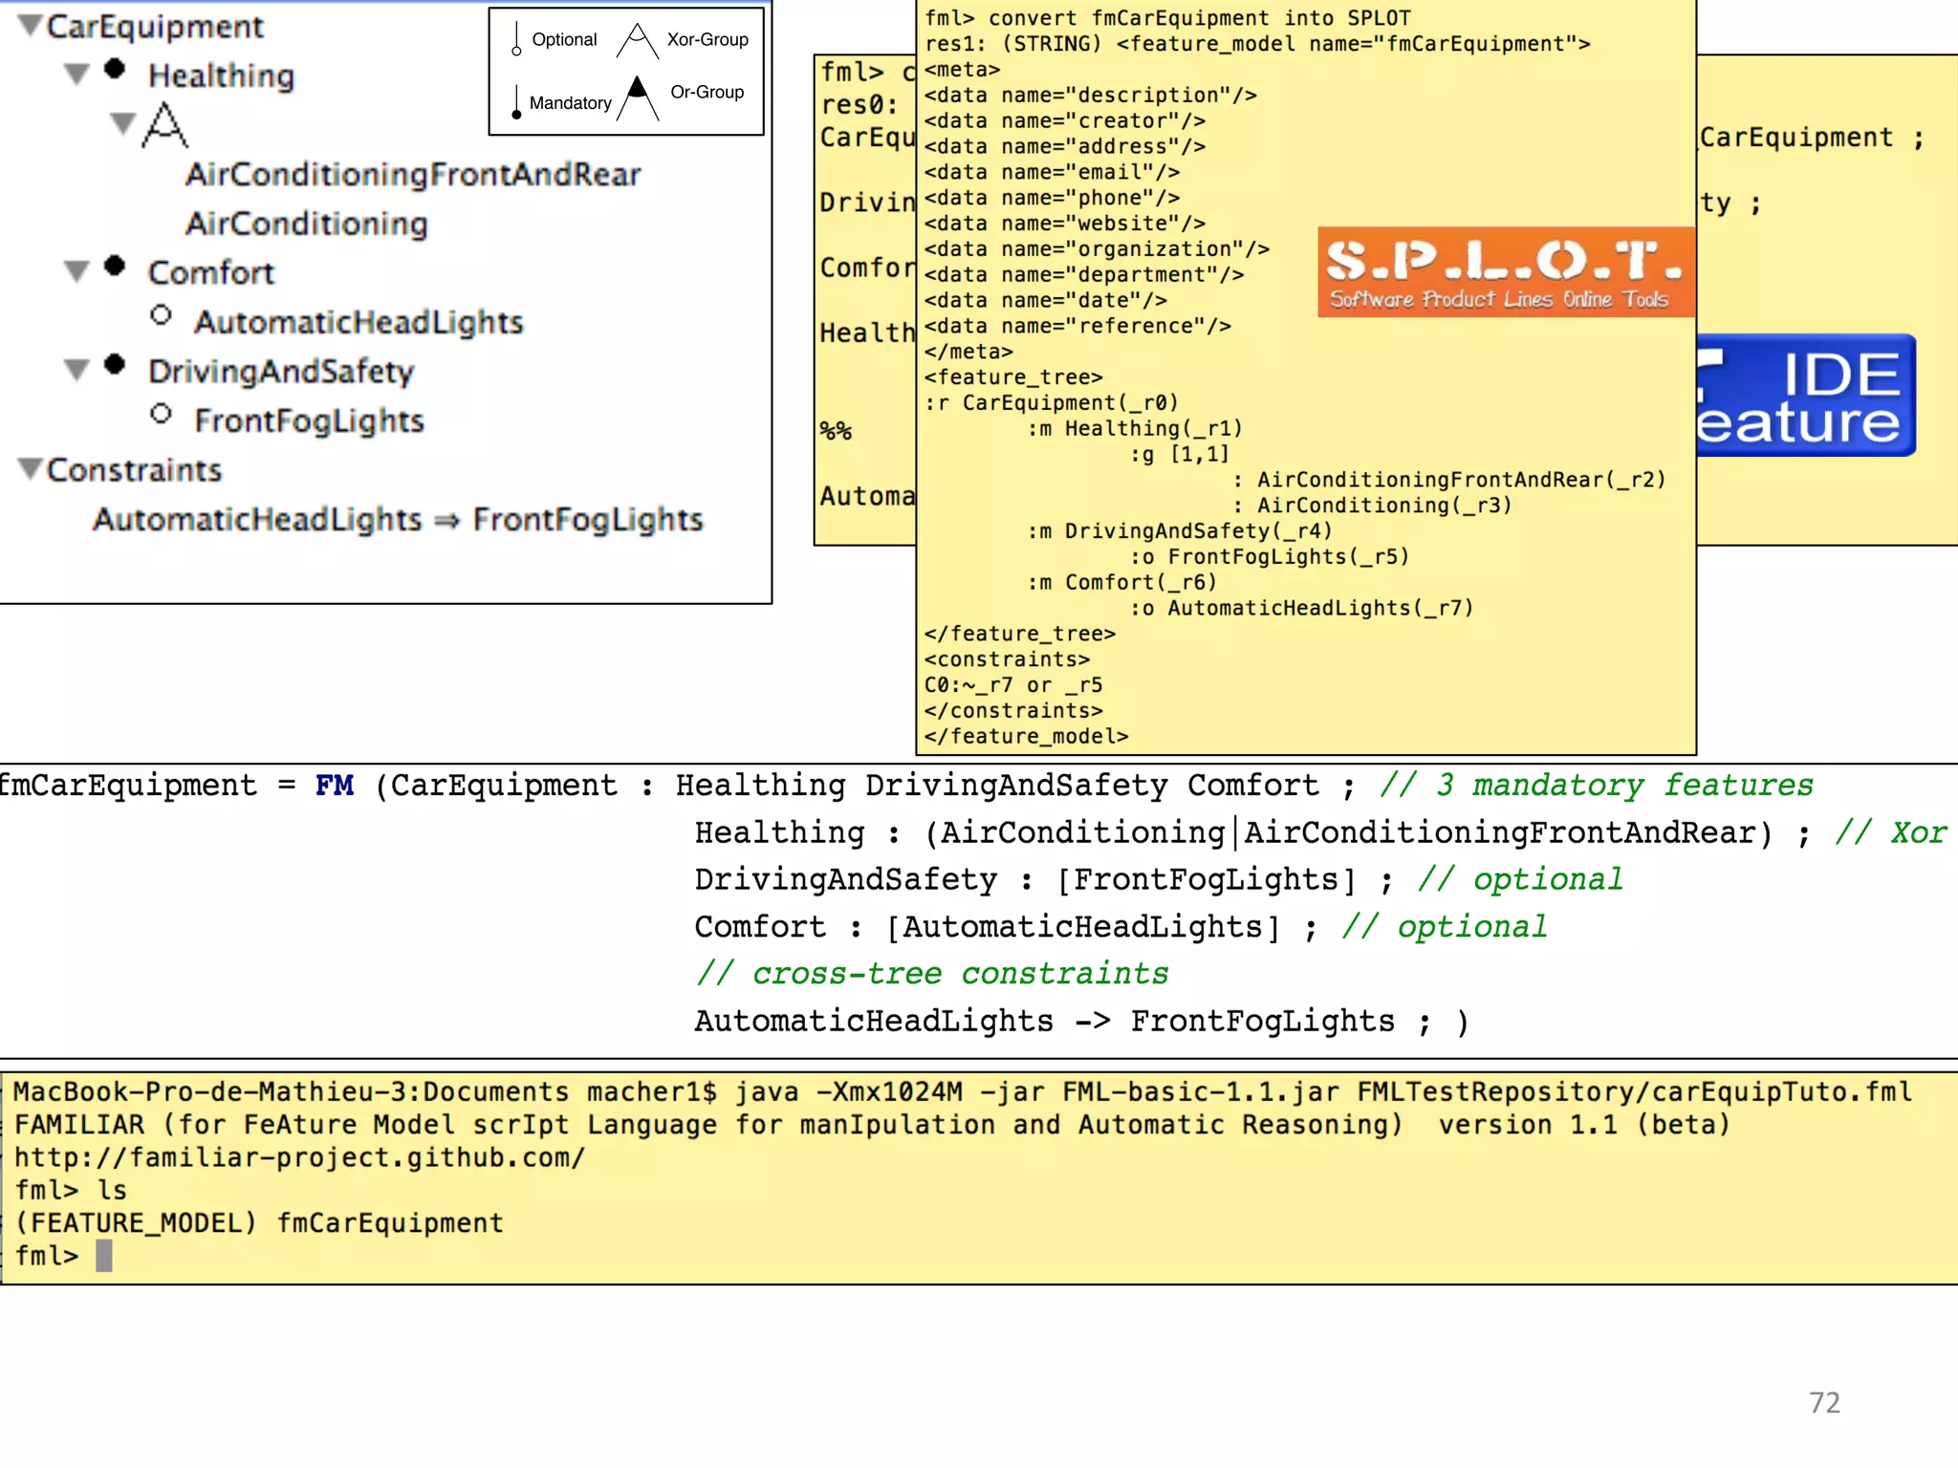Screen dimensions: 1958x1468
Task: Click the terminal cursor after fml> prompt
Action: coord(104,1256)
